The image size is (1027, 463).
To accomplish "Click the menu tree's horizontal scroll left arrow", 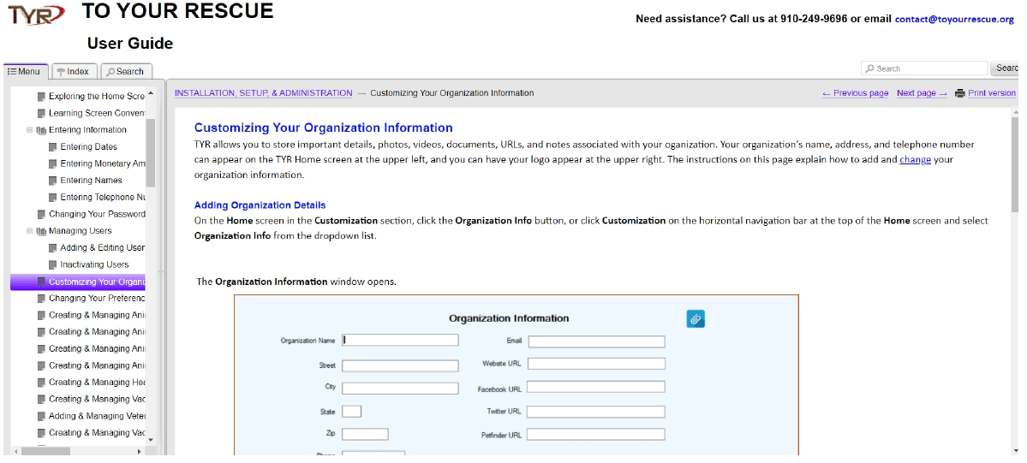I will point(16,451).
